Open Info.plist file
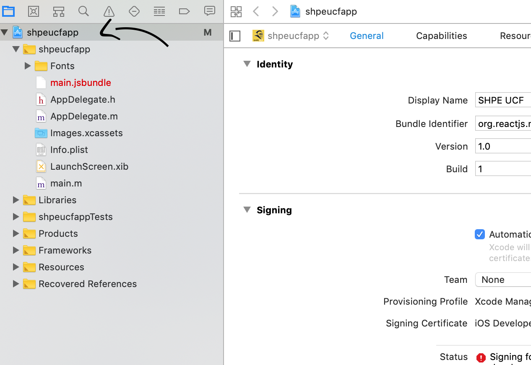This screenshot has width=531, height=365. pyautogui.click(x=69, y=150)
